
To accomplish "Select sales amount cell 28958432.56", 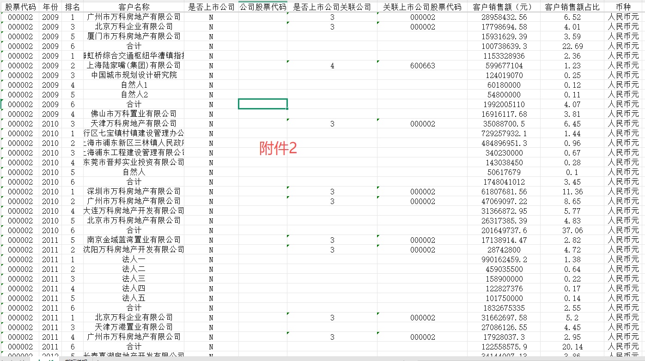I will 503,17.
